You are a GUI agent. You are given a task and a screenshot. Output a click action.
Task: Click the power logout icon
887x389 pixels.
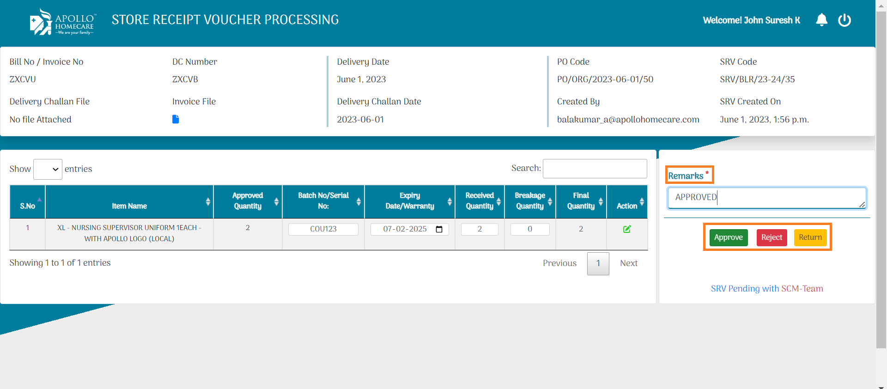pos(844,20)
